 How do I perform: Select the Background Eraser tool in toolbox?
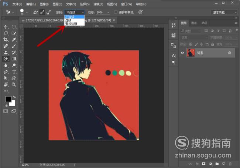6,59
